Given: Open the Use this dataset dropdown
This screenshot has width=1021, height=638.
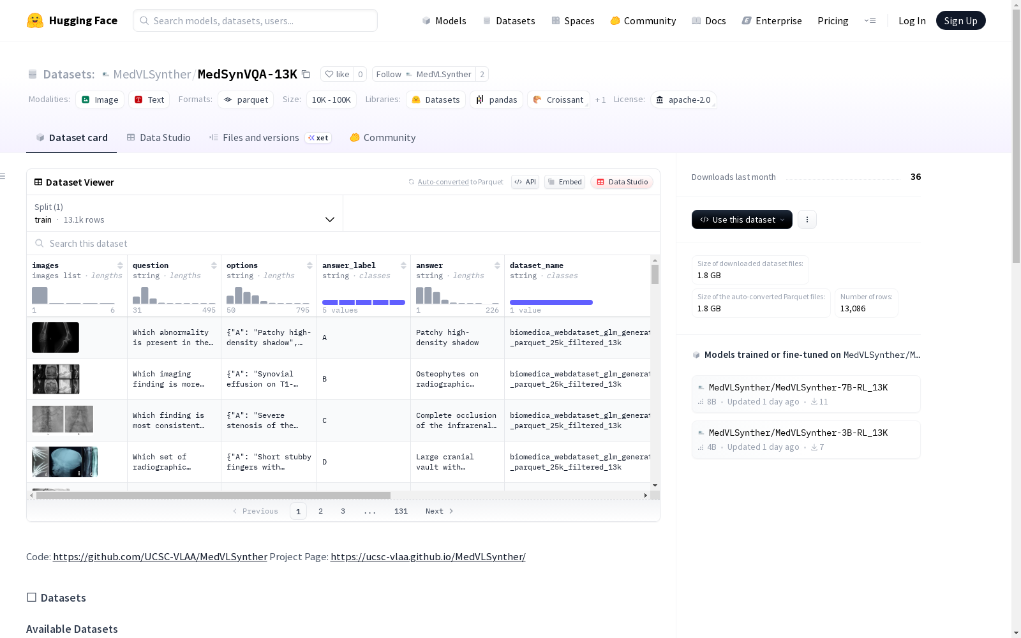Looking at the screenshot, I should [742, 219].
